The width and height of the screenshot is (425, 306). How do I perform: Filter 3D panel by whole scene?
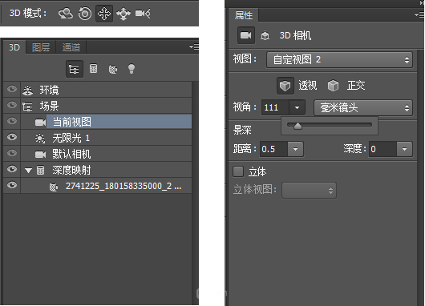(75, 69)
